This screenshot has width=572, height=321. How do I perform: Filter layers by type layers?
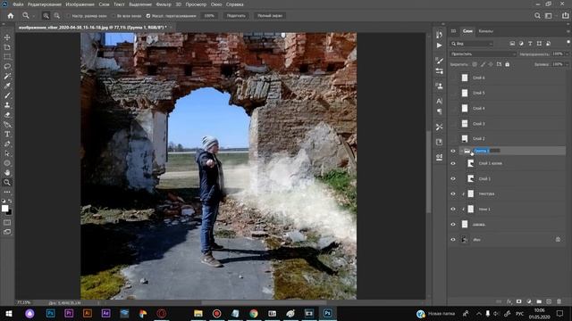530,44
